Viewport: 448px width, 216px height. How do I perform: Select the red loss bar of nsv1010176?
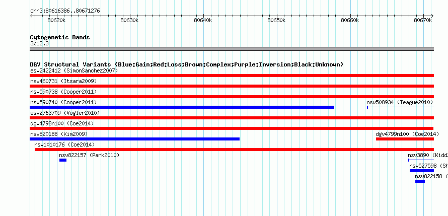(234, 150)
